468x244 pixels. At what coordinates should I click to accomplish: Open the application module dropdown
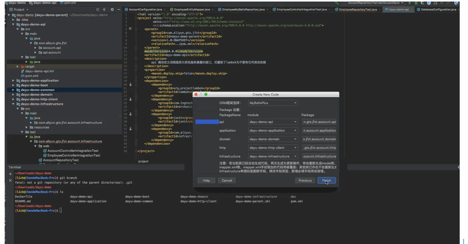point(273,131)
